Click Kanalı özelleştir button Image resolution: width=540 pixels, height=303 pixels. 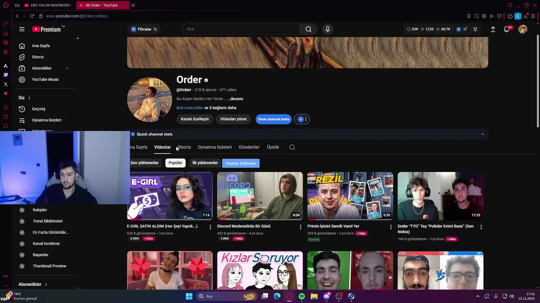(195, 119)
